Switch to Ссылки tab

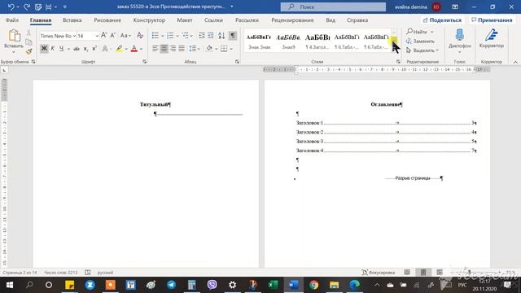tap(213, 20)
